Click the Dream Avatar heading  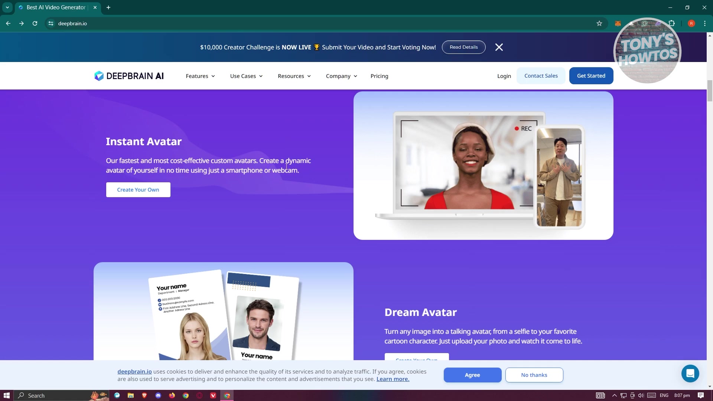[x=420, y=312]
